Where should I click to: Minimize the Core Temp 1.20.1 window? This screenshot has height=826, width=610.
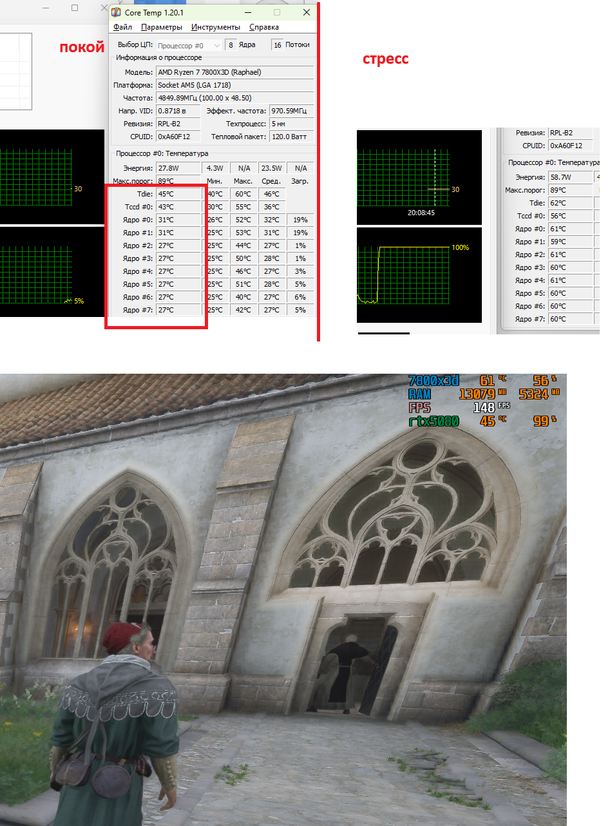click(x=248, y=12)
